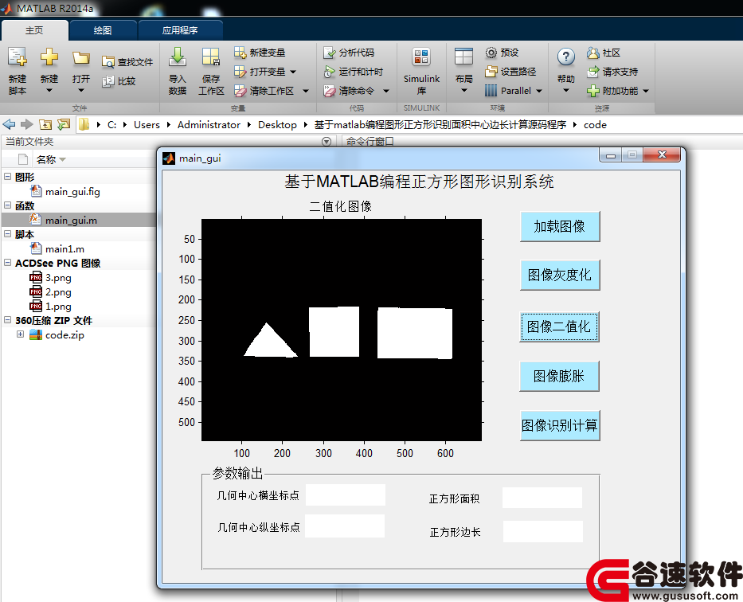Click the 几何中心横坐标点 input field
The image size is (743, 602).
tap(346, 495)
